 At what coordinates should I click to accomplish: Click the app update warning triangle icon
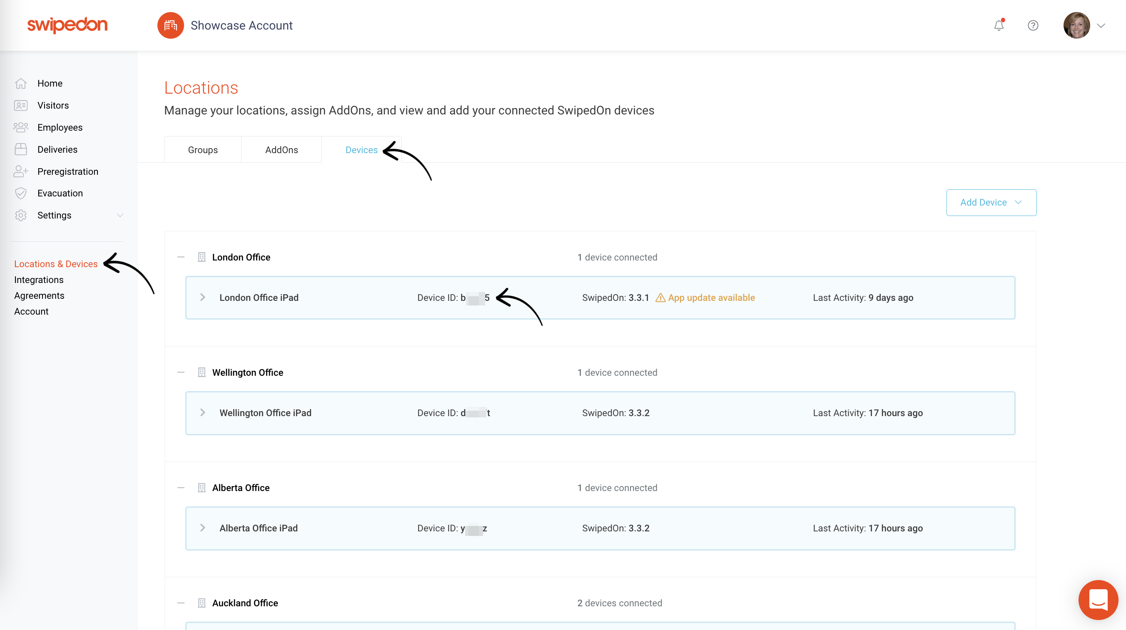pos(660,298)
